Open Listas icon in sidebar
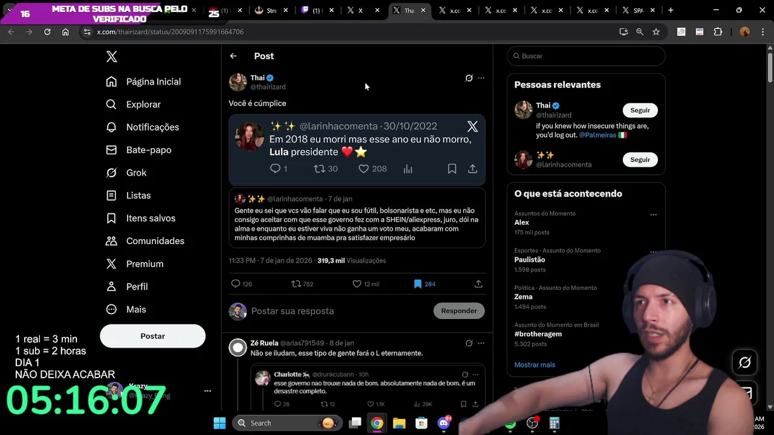This screenshot has height=435, width=774. [x=111, y=195]
